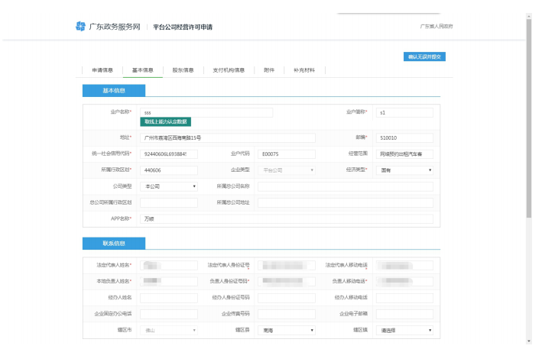Click the 企业电子邮箱 input field
Screen dimensions: 542x349
(404, 314)
